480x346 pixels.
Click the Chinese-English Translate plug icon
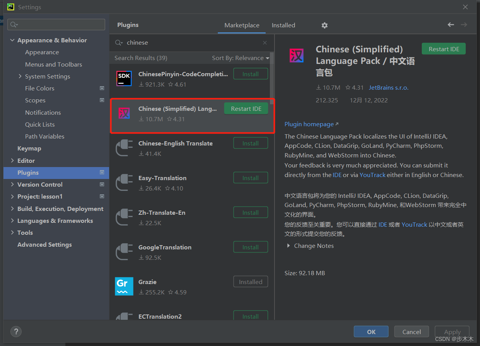pyautogui.click(x=124, y=148)
